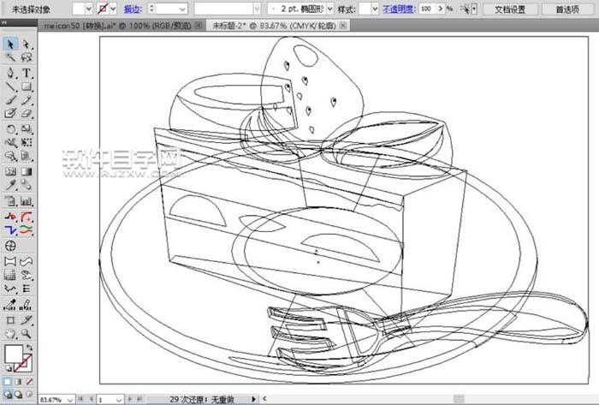Select the Rotate tool

coord(10,128)
